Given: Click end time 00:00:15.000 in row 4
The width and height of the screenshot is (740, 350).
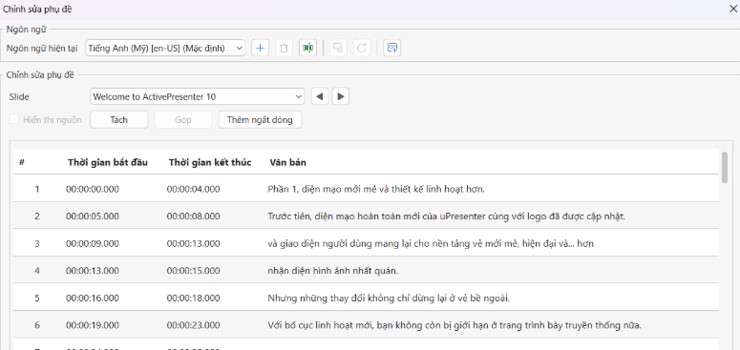Looking at the screenshot, I should 194,271.
